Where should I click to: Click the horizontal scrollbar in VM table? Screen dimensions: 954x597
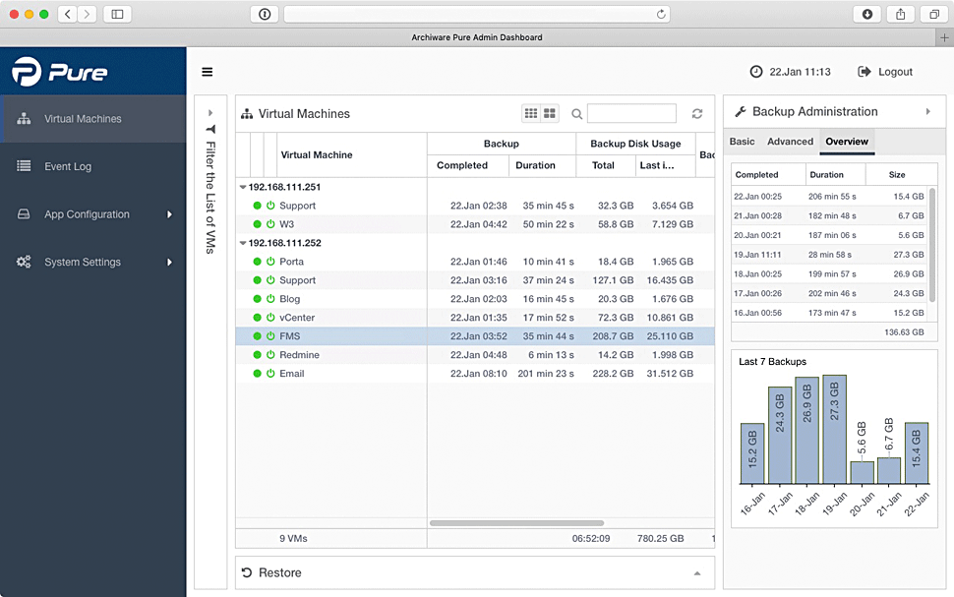(516, 523)
